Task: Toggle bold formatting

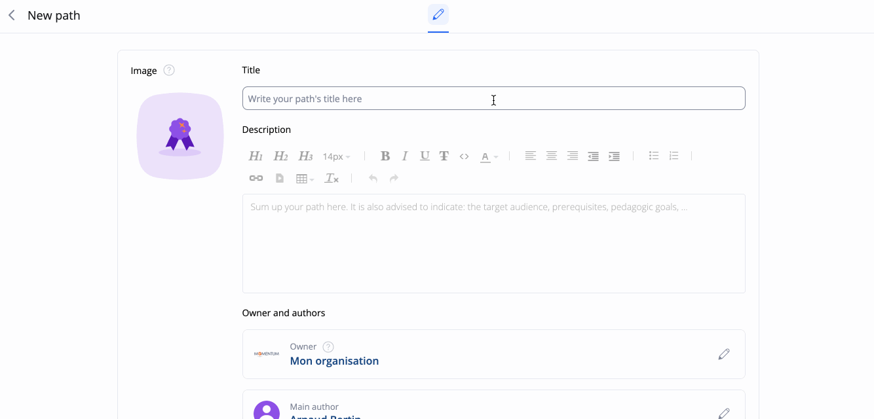Action: 385,156
